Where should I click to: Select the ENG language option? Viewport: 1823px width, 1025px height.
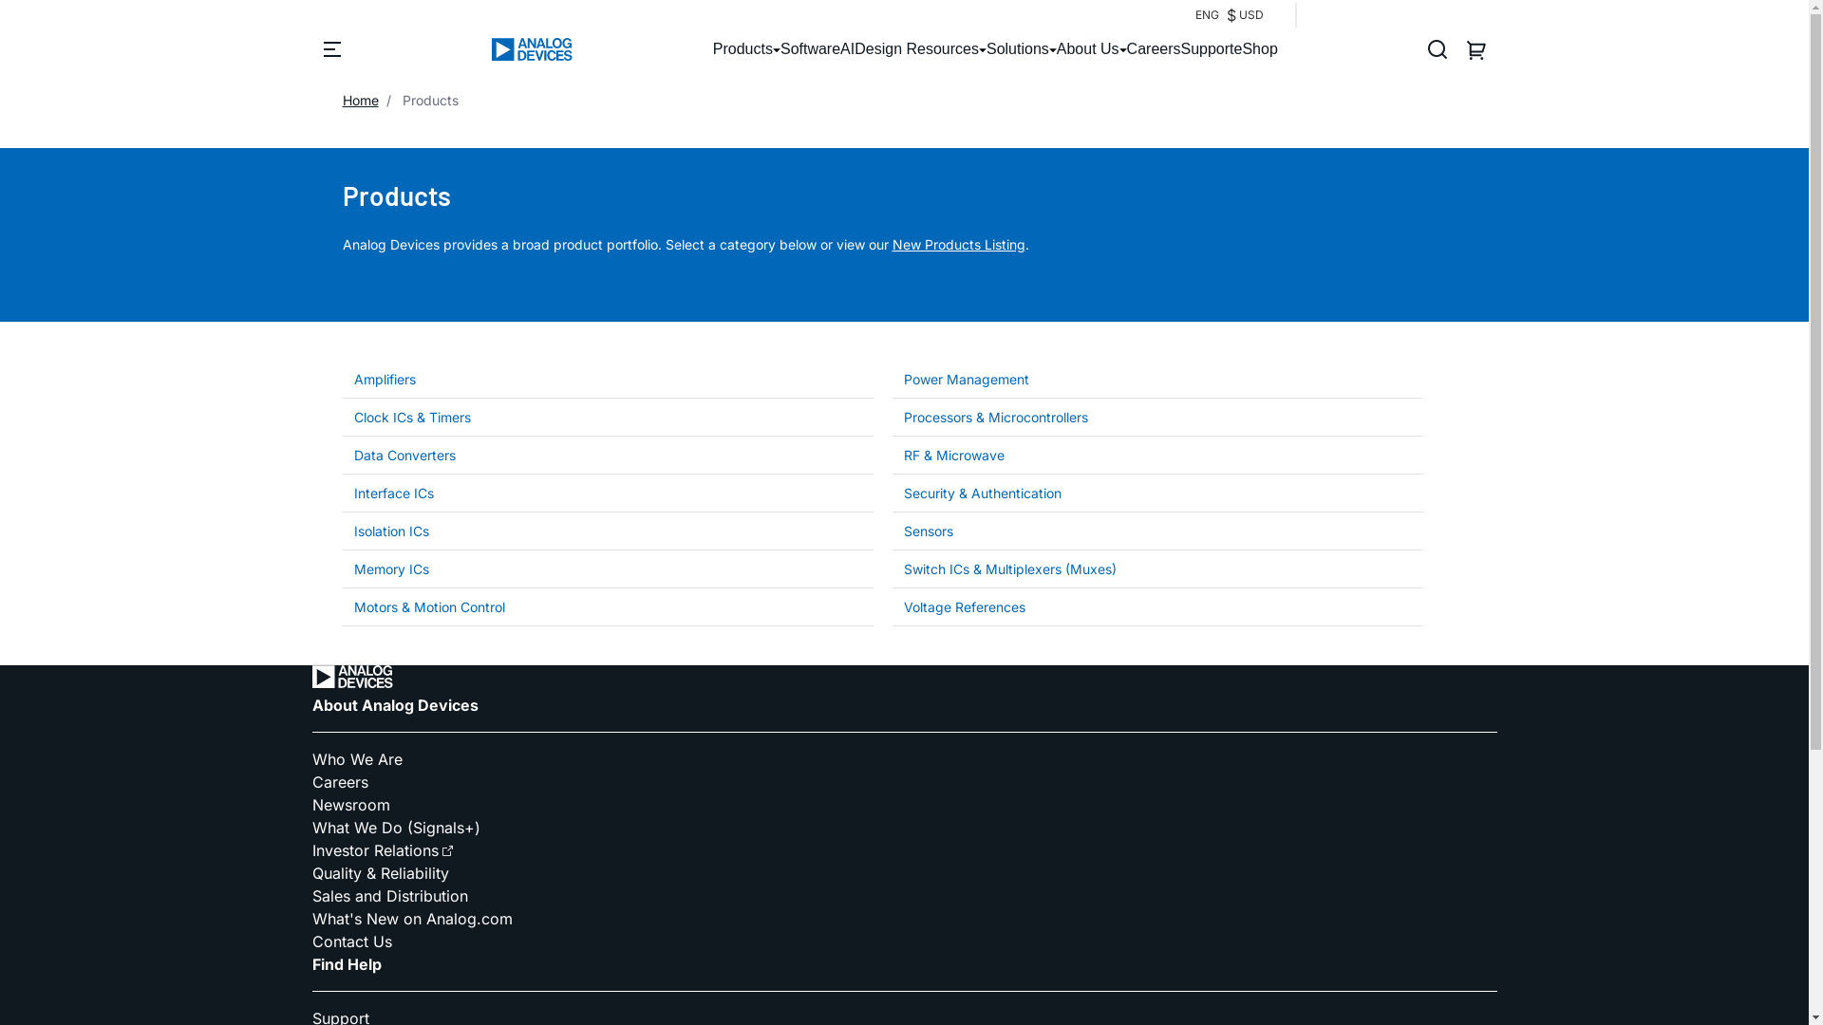(x=1206, y=15)
